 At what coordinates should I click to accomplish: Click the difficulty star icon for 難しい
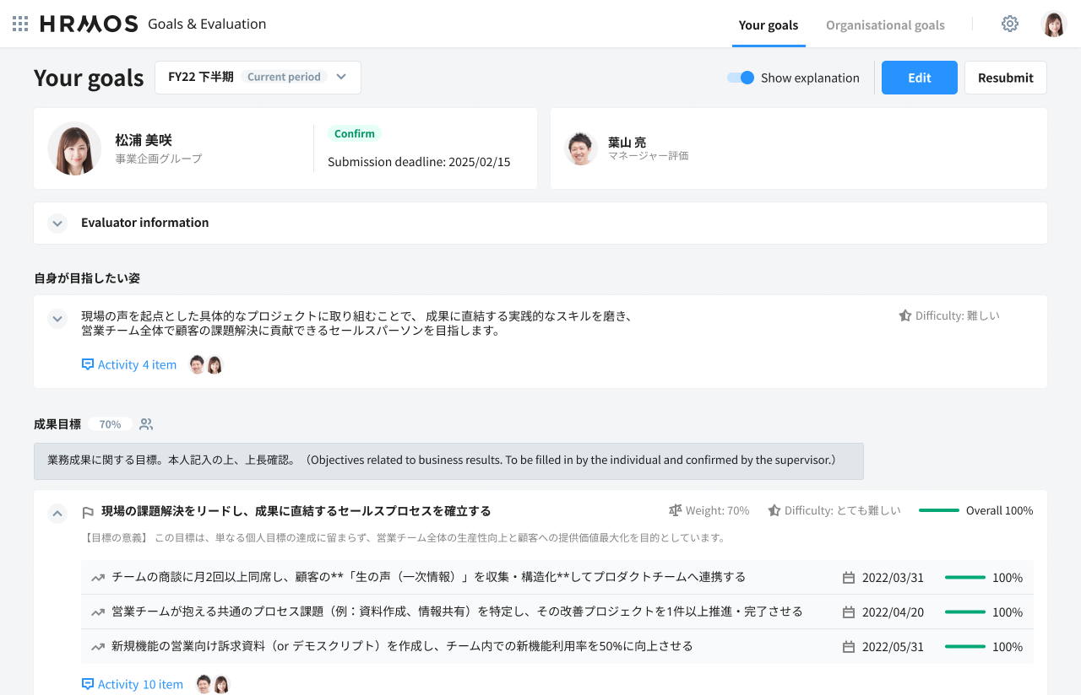click(x=904, y=315)
